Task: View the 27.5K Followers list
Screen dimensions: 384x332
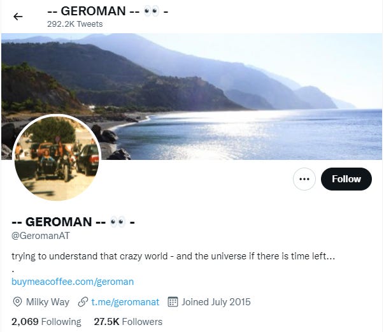Action: click(x=128, y=322)
